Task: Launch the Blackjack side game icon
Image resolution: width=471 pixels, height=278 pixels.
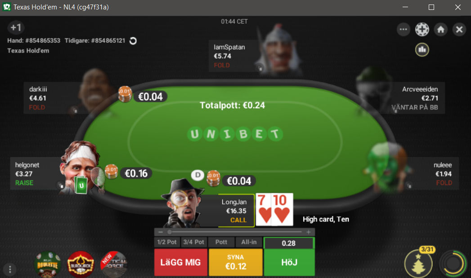Action: [x=81, y=264]
